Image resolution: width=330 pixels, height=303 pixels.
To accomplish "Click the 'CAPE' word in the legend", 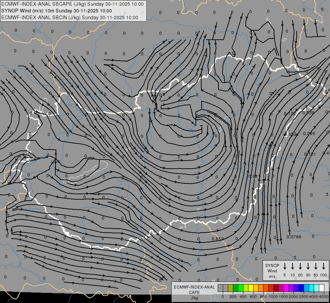I will (194, 293).
